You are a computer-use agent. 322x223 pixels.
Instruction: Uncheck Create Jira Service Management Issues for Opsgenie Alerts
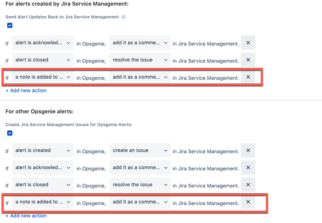point(10,133)
